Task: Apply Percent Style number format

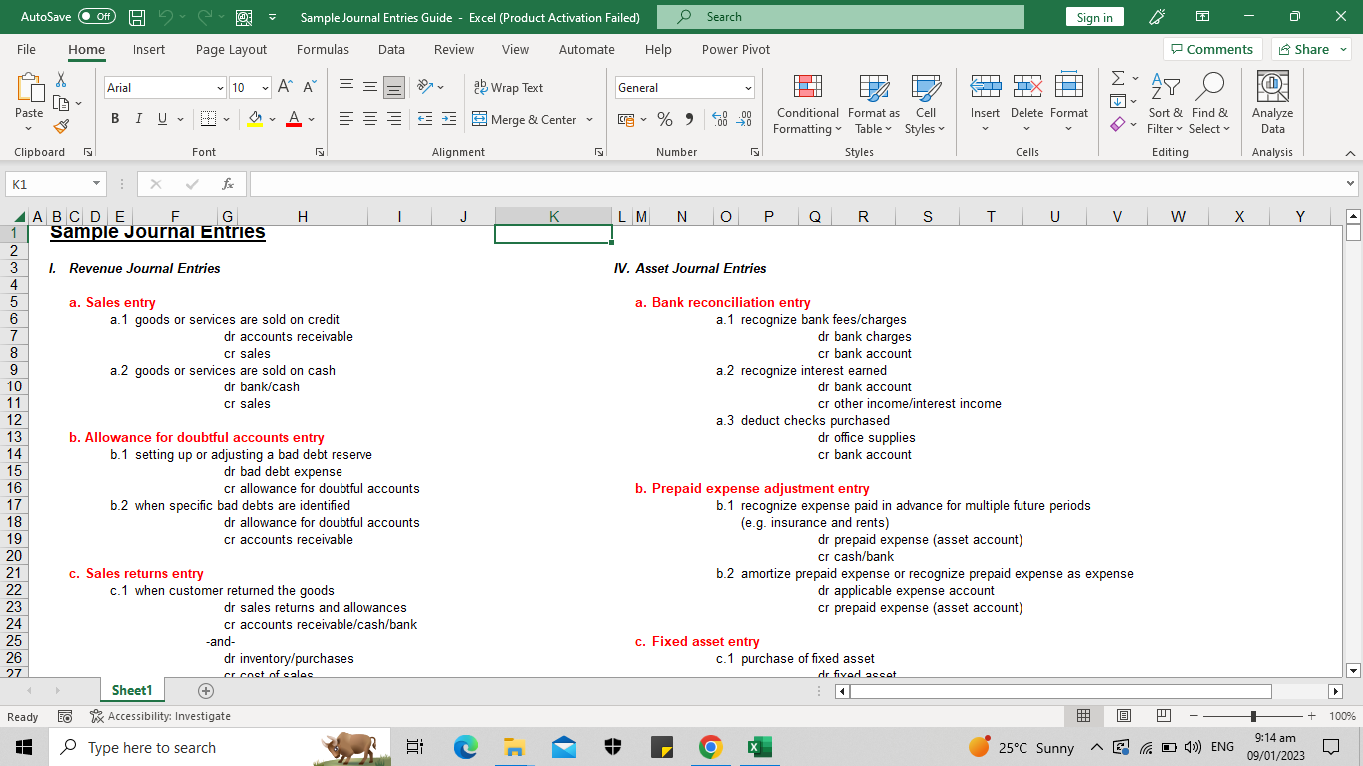Action: pyautogui.click(x=665, y=120)
